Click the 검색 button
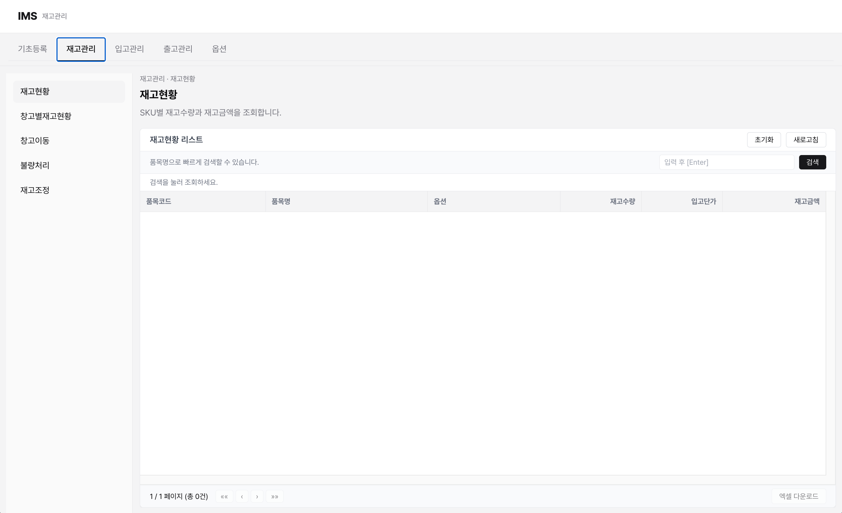 [x=812, y=162]
